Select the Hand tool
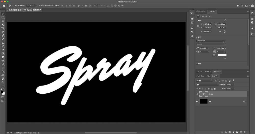Image resolution: width=255 pixels, height=134 pixels. (3, 79)
